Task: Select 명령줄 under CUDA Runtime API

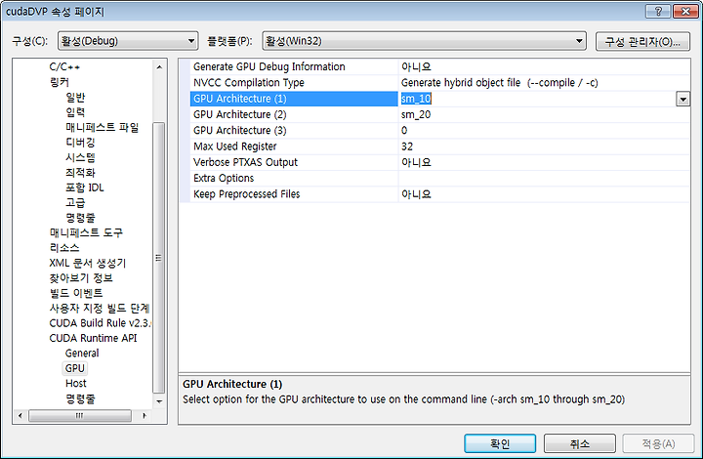Action: coord(80,398)
